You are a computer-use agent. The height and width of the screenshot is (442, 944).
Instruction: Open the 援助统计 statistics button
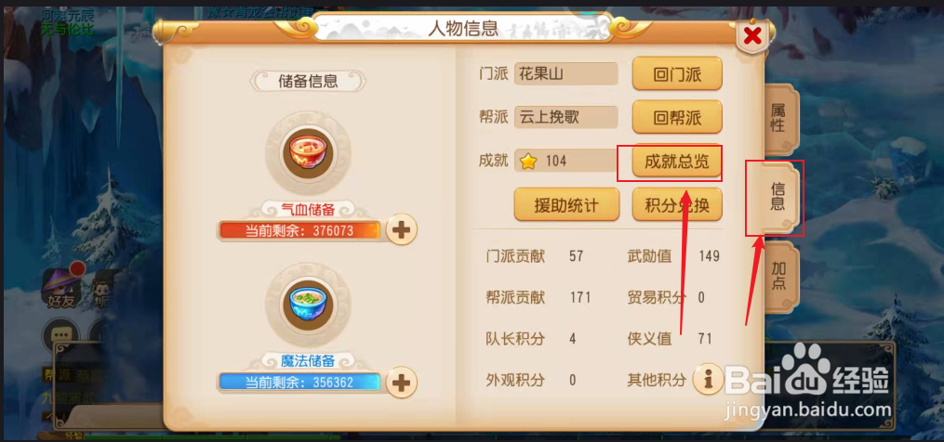tap(566, 204)
